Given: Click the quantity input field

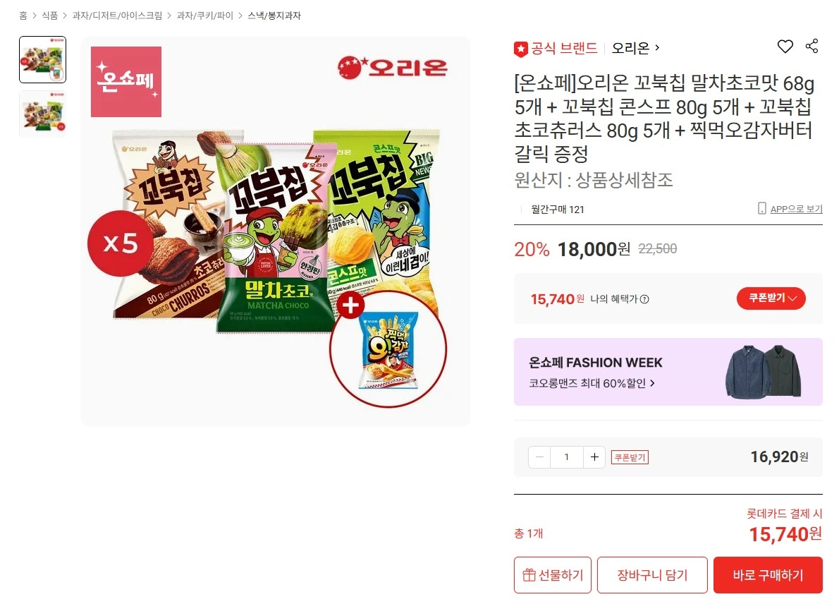Looking at the screenshot, I should click(x=567, y=457).
